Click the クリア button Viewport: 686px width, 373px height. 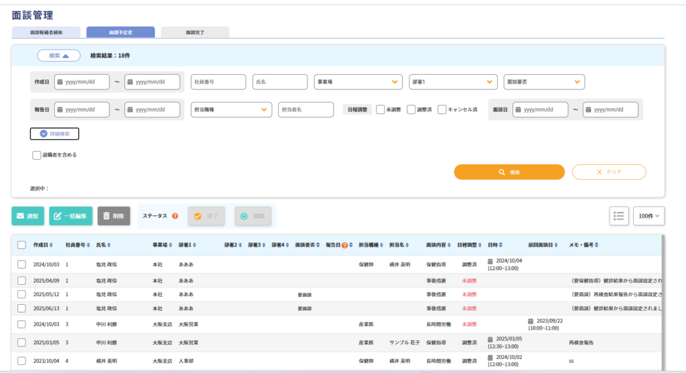[608, 172]
